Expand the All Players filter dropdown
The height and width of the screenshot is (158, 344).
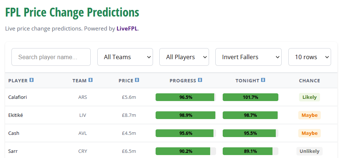(184, 57)
